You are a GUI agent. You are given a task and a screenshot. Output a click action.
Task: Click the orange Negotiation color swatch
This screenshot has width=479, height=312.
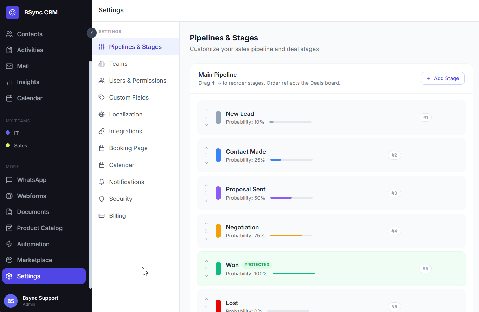218,231
